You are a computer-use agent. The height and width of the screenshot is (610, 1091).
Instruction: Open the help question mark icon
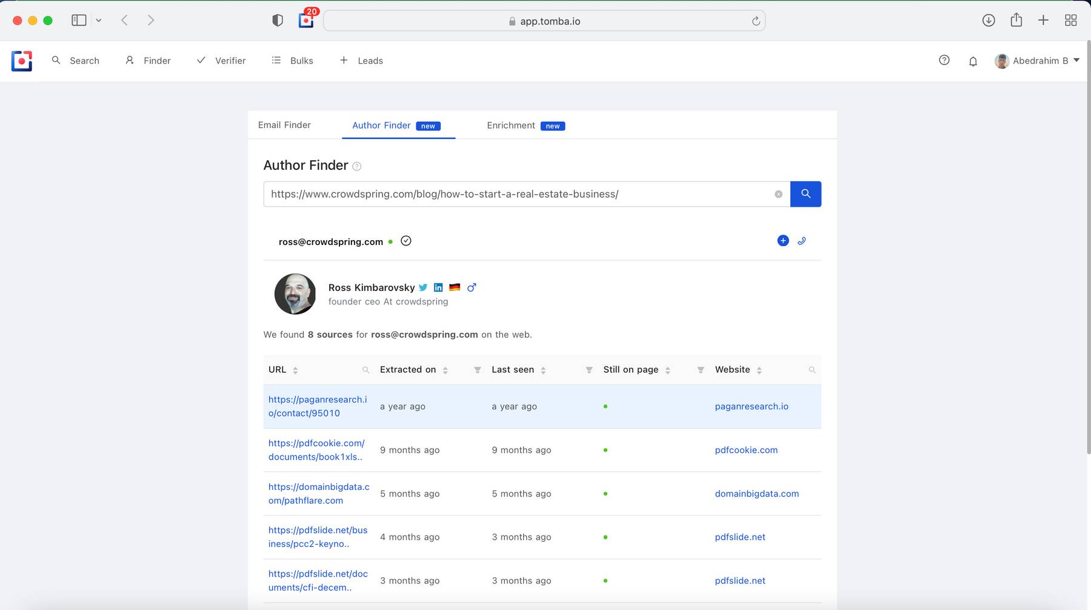coord(944,60)
